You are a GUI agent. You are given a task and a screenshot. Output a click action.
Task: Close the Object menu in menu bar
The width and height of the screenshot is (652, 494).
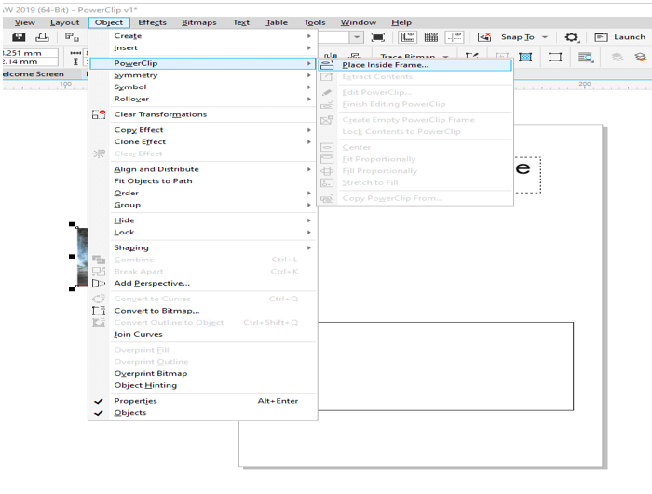point(109,22)
